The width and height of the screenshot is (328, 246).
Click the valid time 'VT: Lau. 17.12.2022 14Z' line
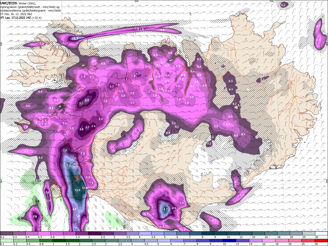(16, 18)
